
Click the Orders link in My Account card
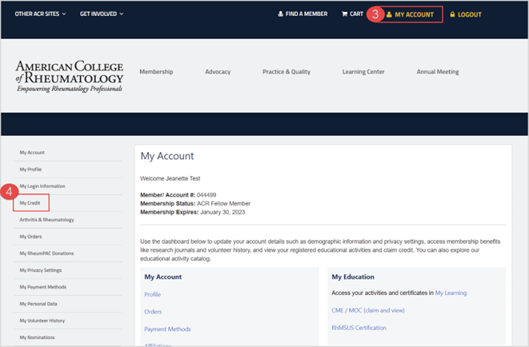[x=153, y=312]
